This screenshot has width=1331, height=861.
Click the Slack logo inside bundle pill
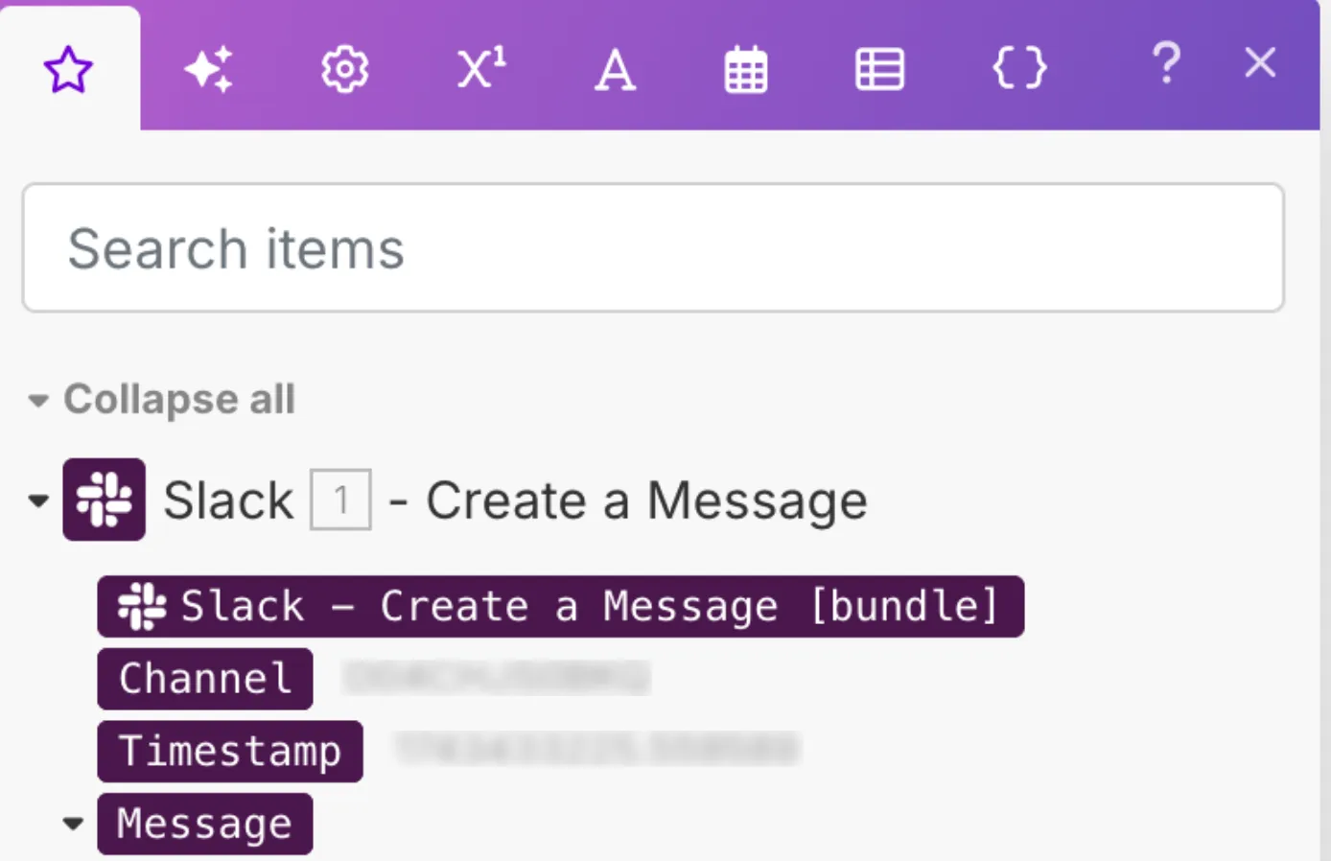[x=142, y=606]
